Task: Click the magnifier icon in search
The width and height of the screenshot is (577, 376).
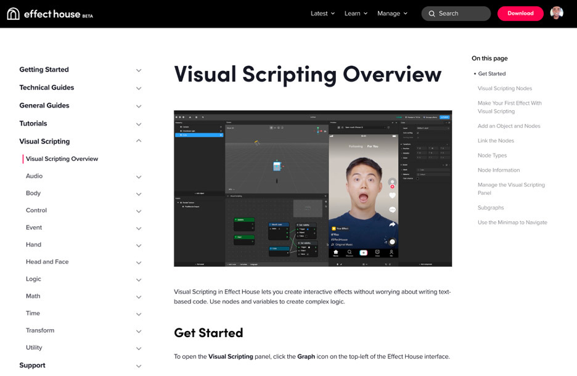Action: click(432, 14)
